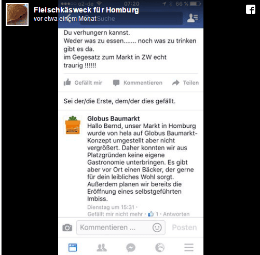Submit comment with Posten
This screenshot has width=260, height=255.
pyautogui.click(x=184, y=227)
